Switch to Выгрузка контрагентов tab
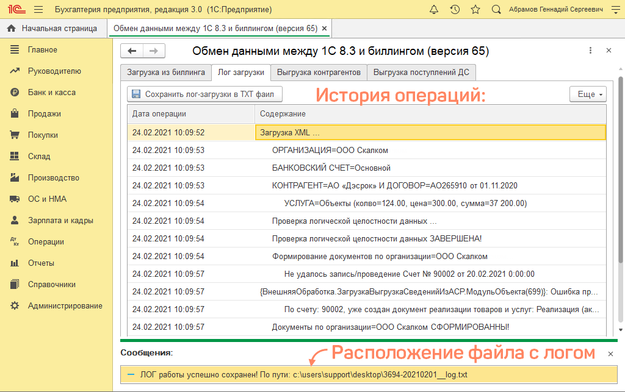The height and width of the screenshot is (392, 625). (x=319, y=73)
